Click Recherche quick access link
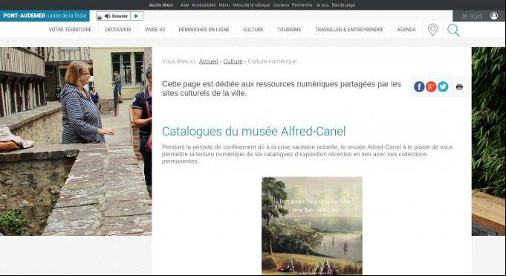The image size is (506, 276). [302, 5]
